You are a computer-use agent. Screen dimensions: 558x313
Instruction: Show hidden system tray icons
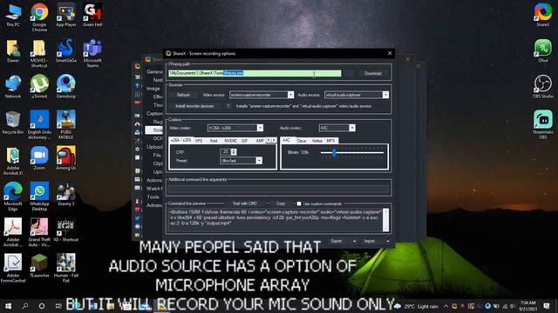446,306
